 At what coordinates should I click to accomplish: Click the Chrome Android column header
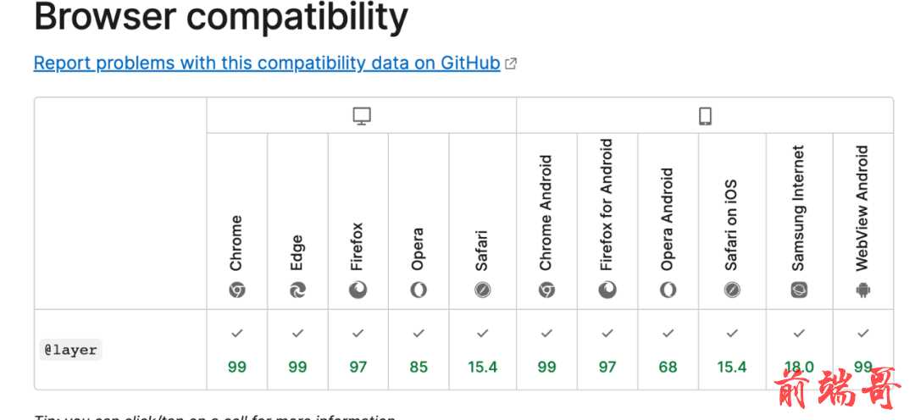tap(546, 222)
